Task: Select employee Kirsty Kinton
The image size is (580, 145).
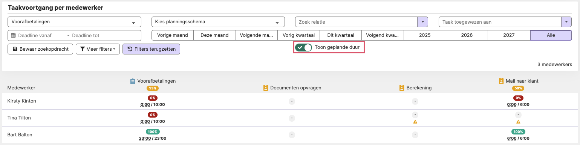Action: pyautogui.click(x=22, y=101)
